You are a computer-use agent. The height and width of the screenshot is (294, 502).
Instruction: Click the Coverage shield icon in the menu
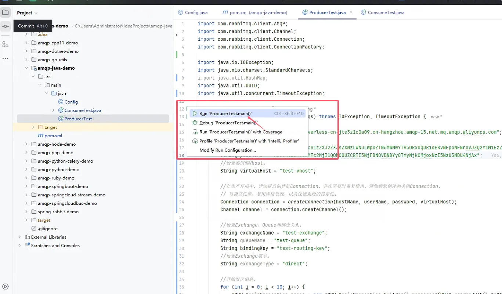coord(195,132)
